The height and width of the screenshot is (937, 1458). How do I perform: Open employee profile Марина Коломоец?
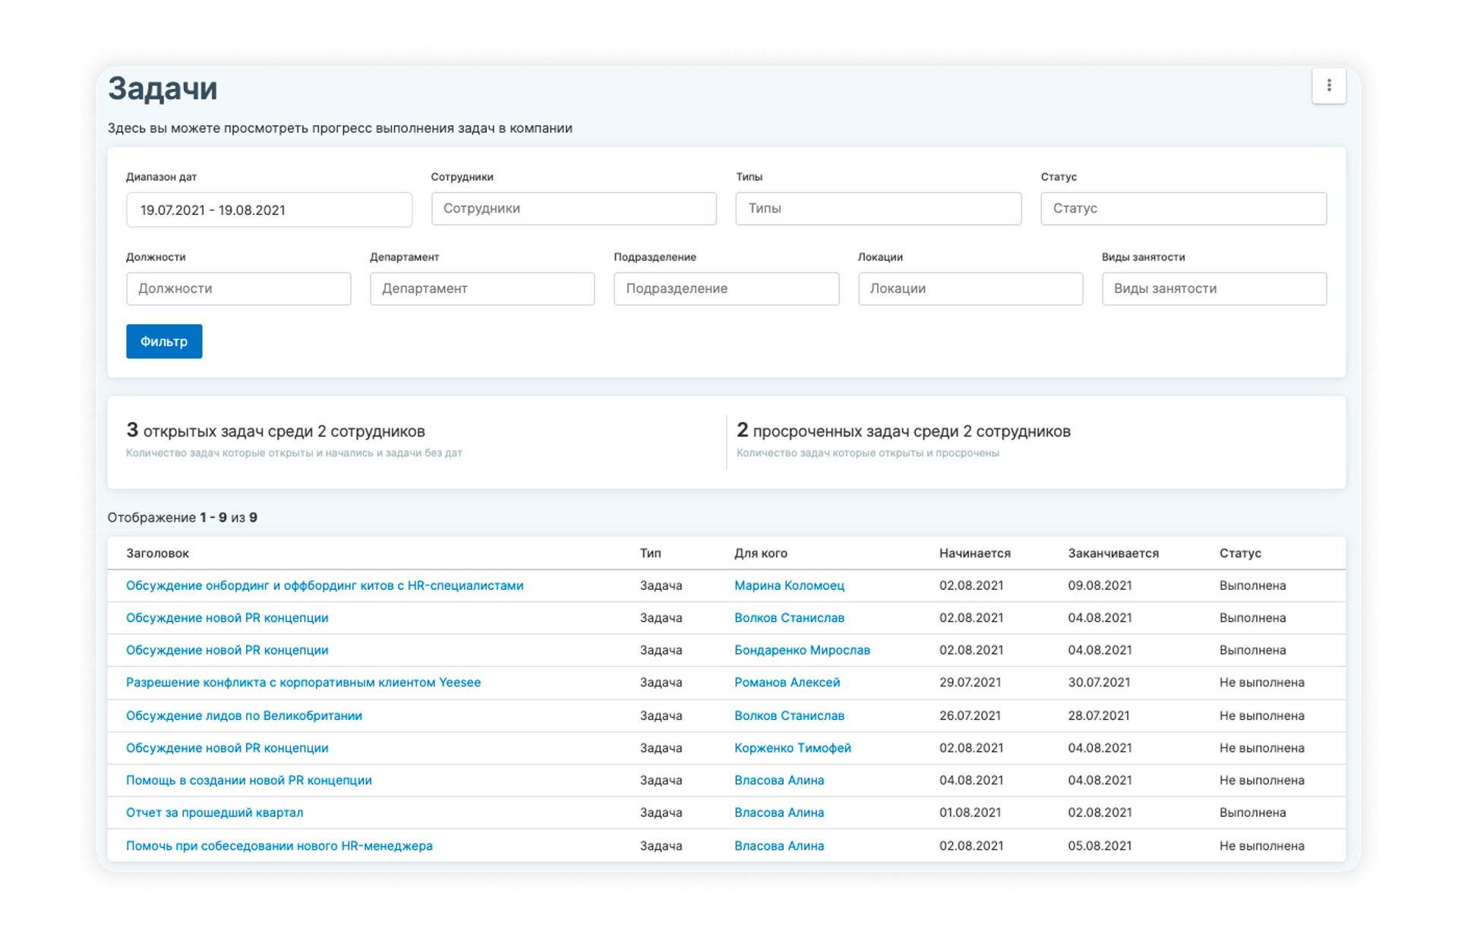tap(789, 585)
